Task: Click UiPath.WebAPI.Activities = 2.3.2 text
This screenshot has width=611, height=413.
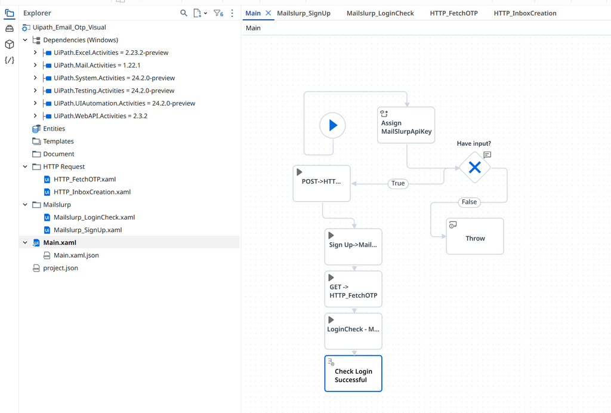Action: click(x=100, y=116)
